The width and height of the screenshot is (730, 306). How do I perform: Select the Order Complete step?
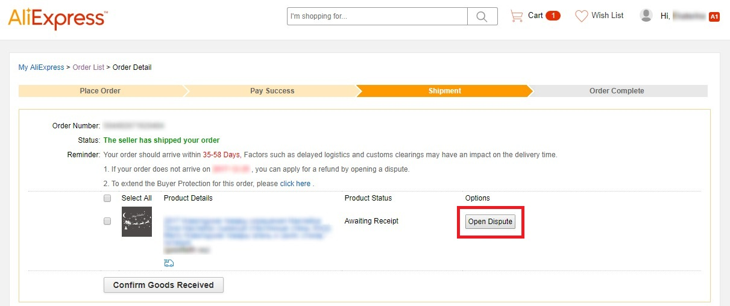(x=617, y=91)
